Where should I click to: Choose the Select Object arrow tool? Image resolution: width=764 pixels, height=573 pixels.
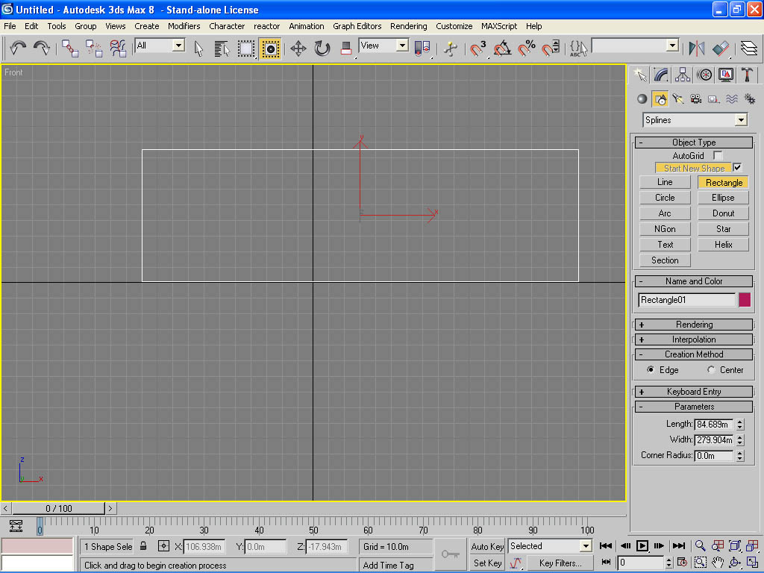tap(198, 48)
